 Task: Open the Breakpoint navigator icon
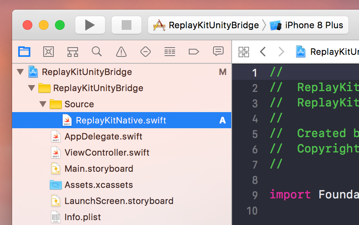(194, 52)
